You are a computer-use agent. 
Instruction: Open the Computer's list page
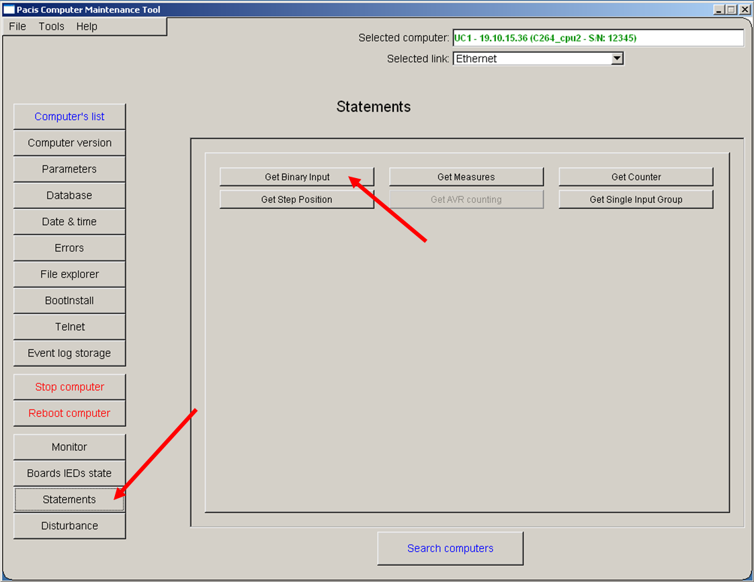point(70,116)
